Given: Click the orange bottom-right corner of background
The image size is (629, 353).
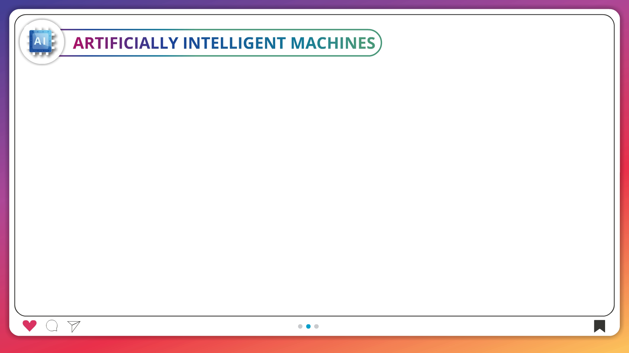Looking at the screenshot, I should point(624,348).
